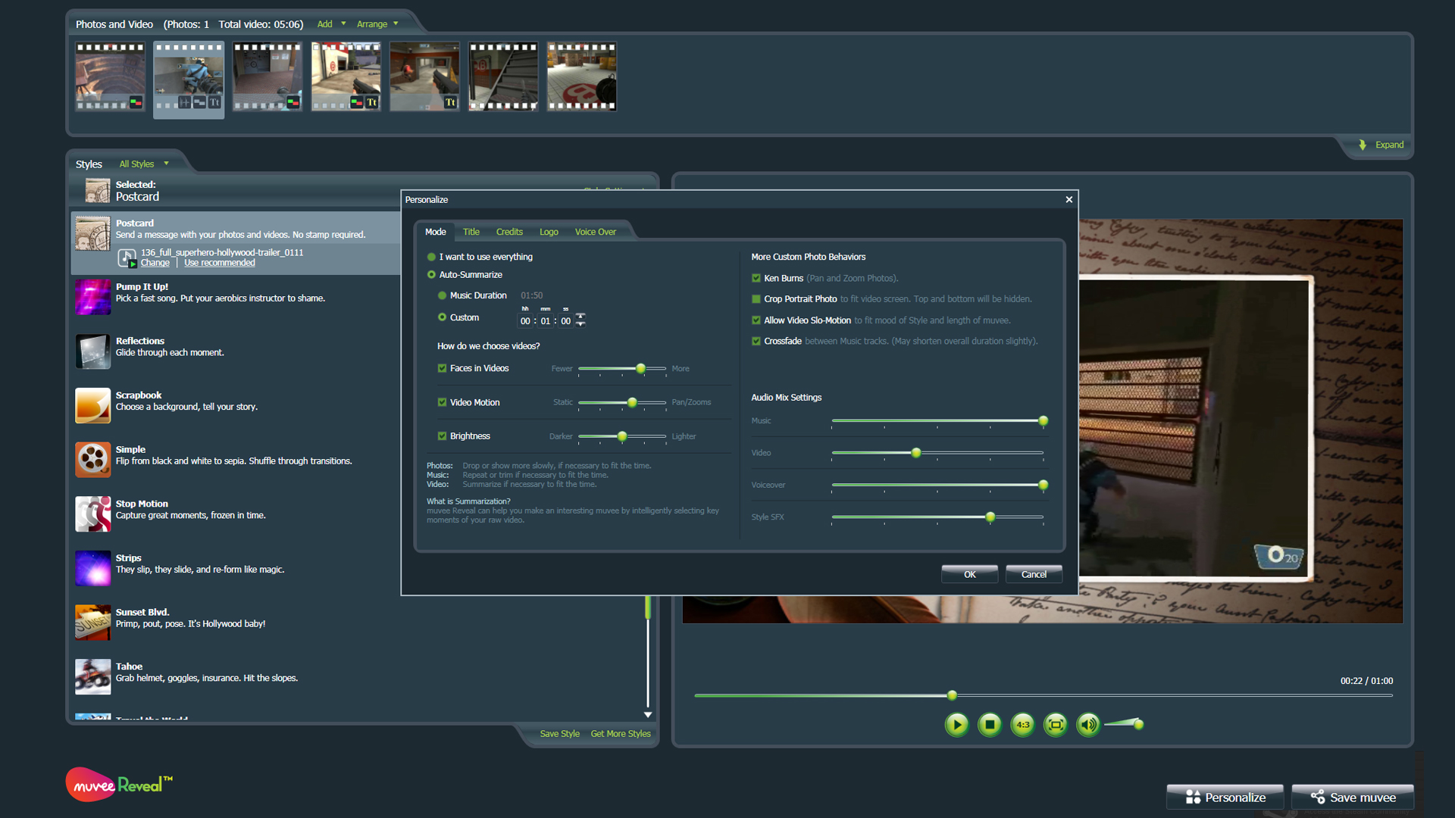Select the 4:3 aspect ratio icon
Screen dimensions: 1455x818
(x=1022, y=724)
